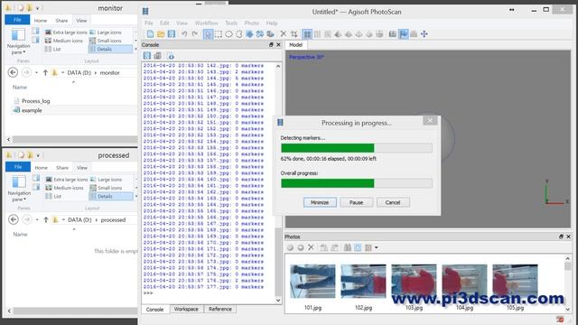Click the Reset View arrows icon
Viewport: 578px width, 325px height.
coord(424,34)
